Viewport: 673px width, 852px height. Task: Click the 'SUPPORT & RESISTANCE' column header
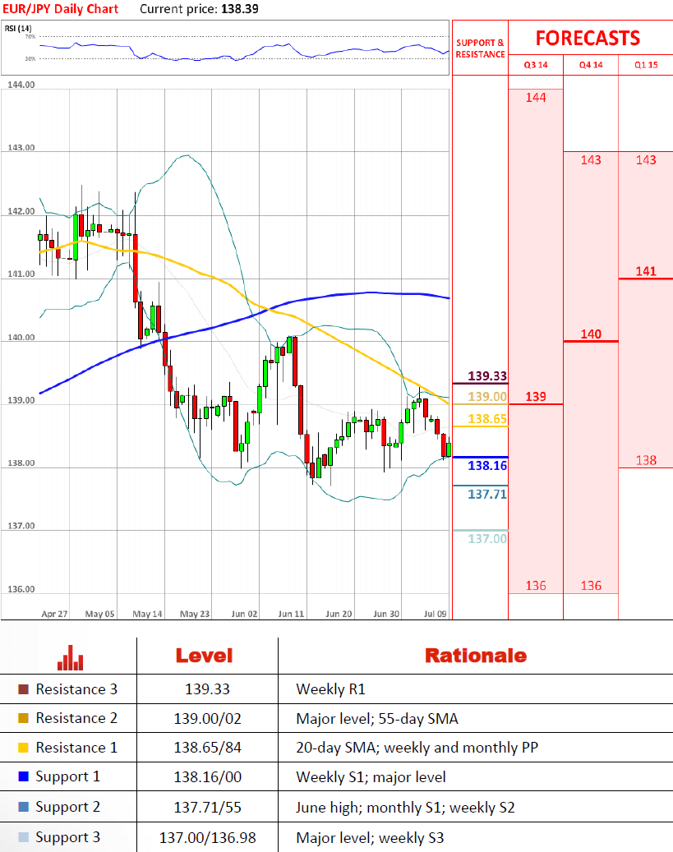480,48
